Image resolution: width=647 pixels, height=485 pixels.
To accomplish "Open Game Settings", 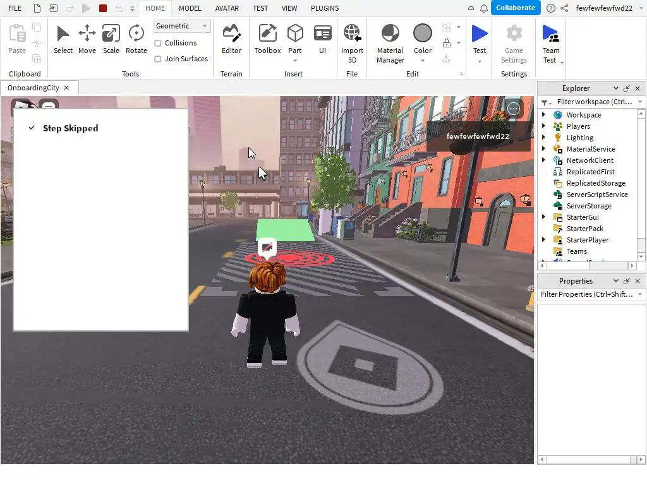I will [514, 44].
